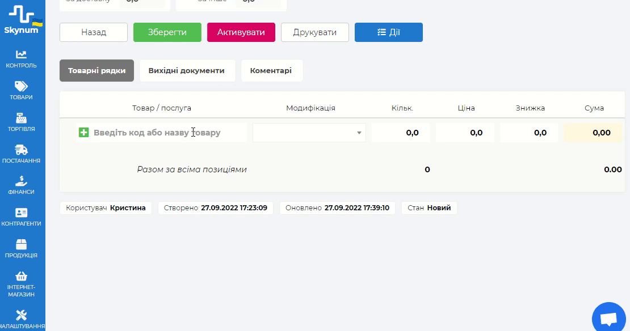Click the Товар / послуга column header
Viewport: 630px width, 331px height.
(162, 108)
